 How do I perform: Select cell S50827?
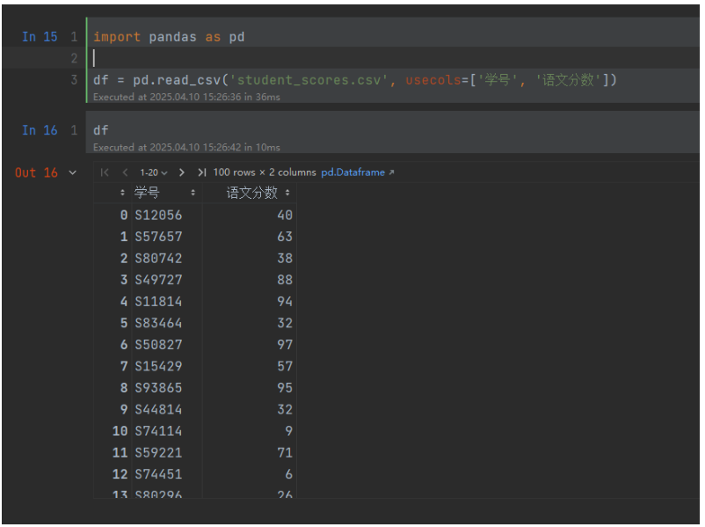[158, 345]
